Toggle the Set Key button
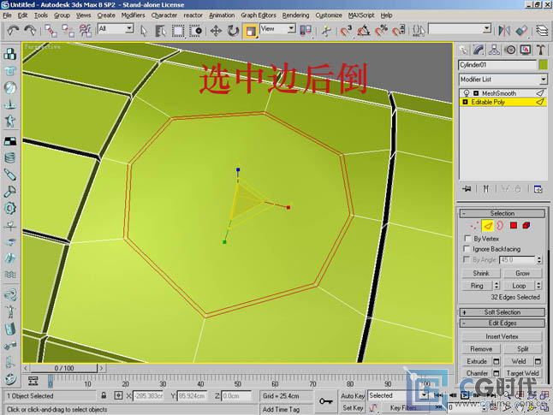This screenshot has height=415, width=553. click(353, 408)
